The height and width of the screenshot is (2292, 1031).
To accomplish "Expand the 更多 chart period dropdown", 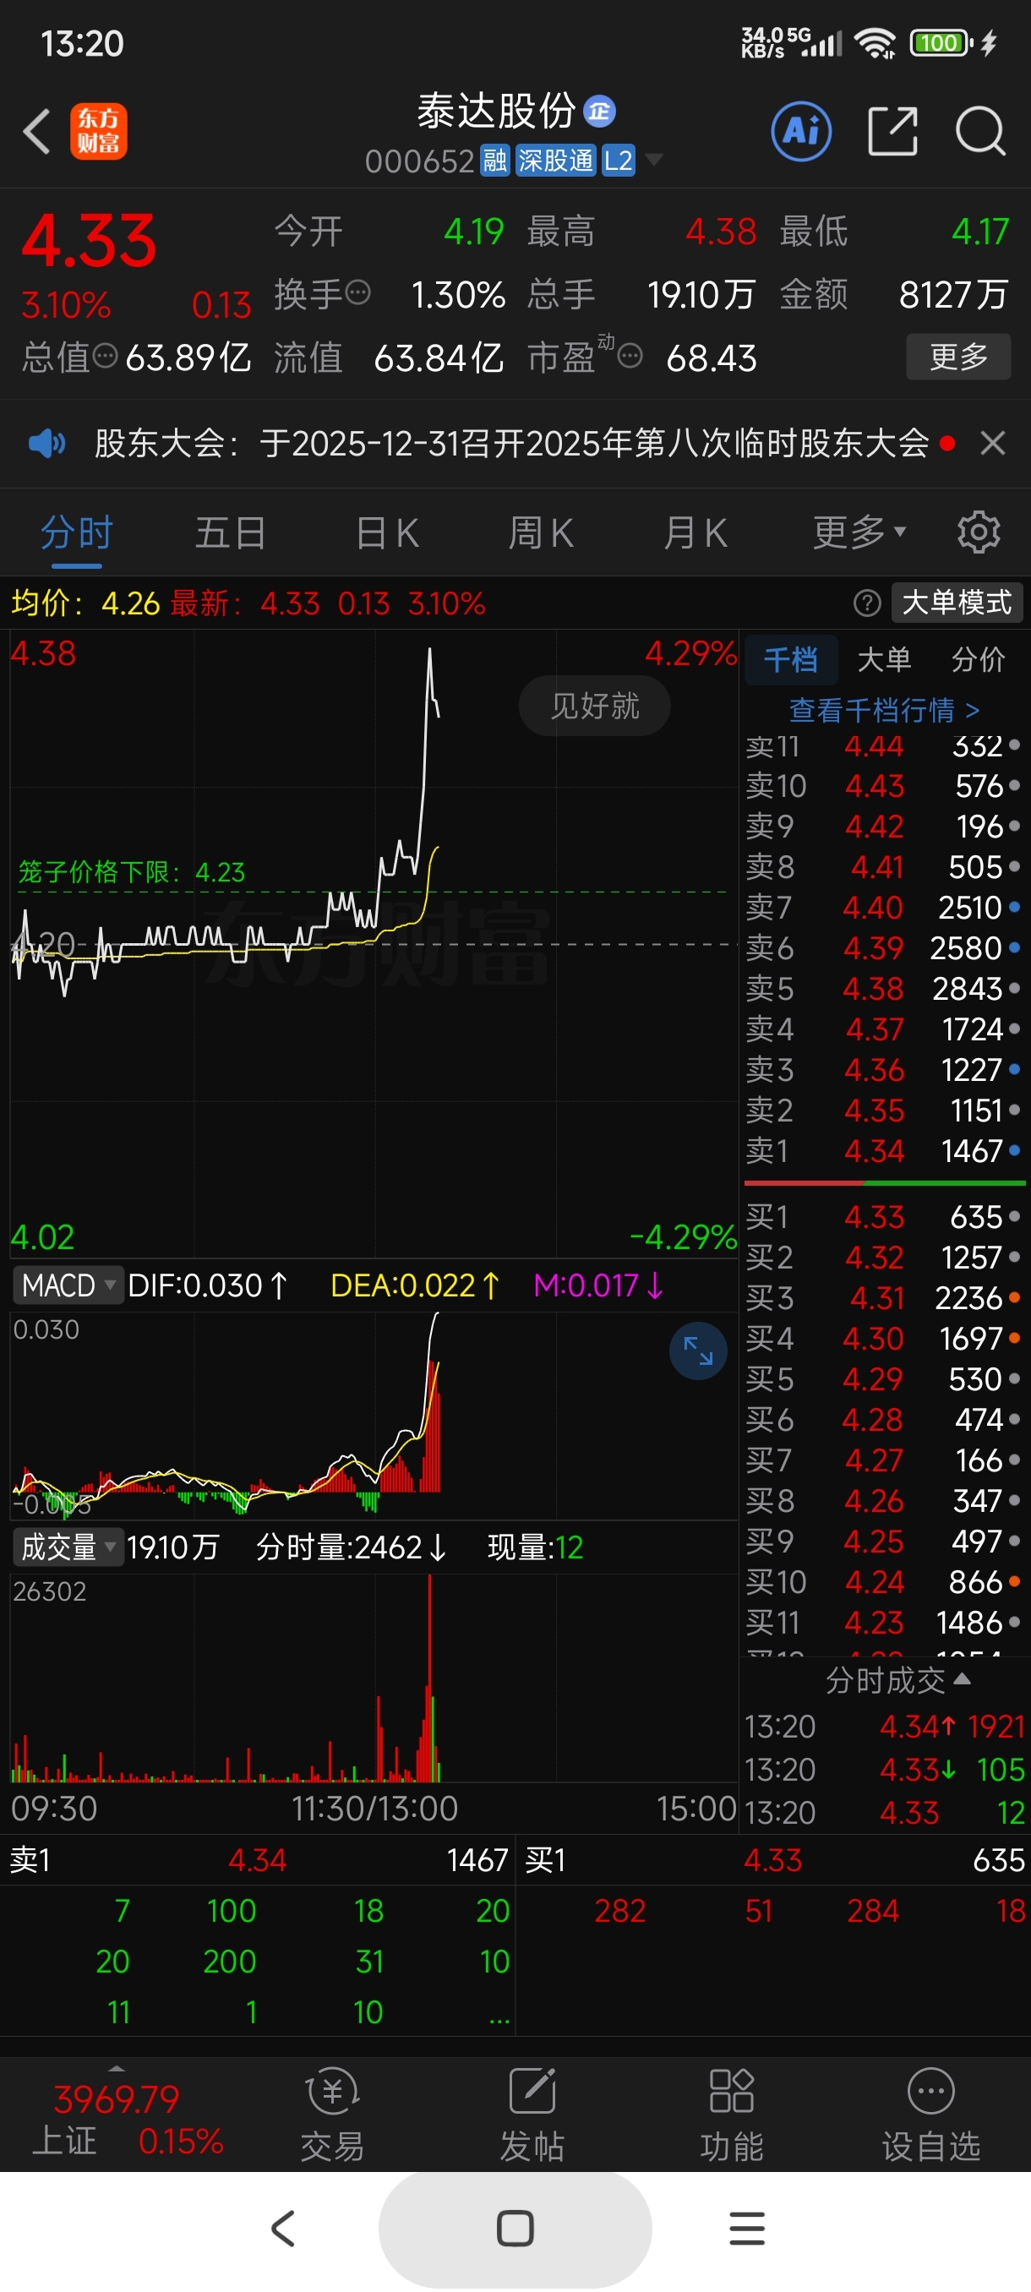I will coord(859,533).
